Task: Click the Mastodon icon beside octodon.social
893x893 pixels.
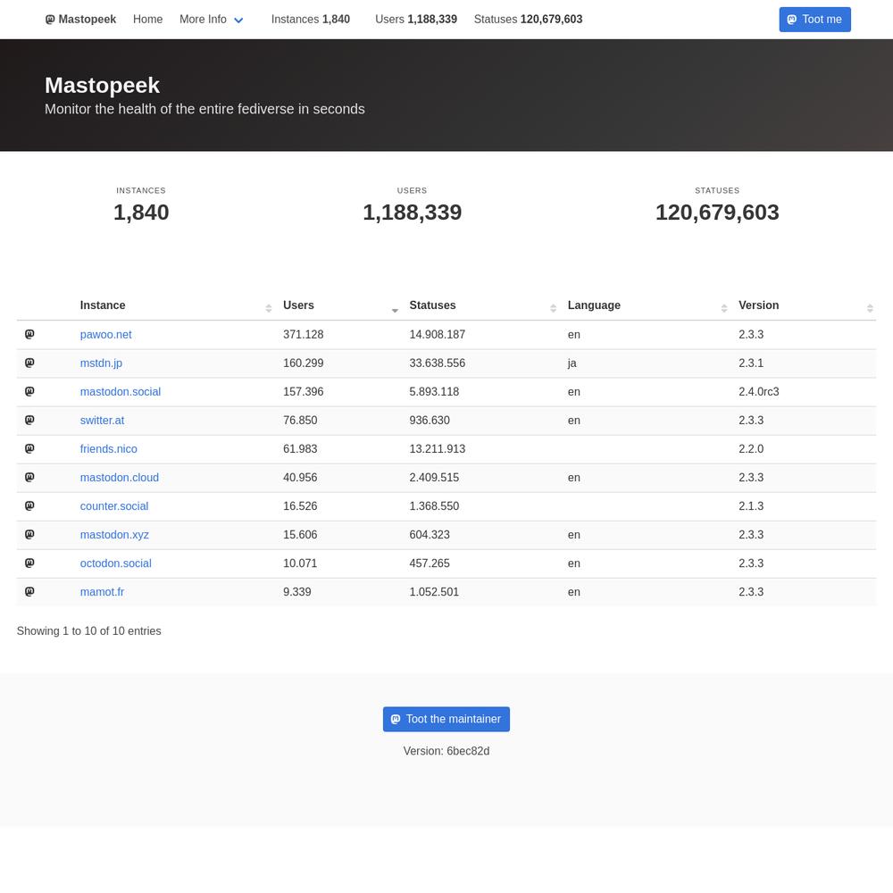Action: [x=29, y=563]
